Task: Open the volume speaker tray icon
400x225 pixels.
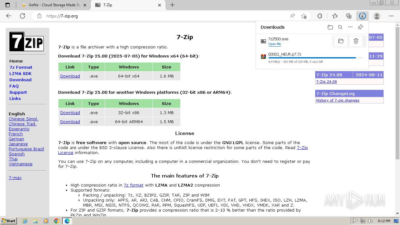Action: pos(370,221)
